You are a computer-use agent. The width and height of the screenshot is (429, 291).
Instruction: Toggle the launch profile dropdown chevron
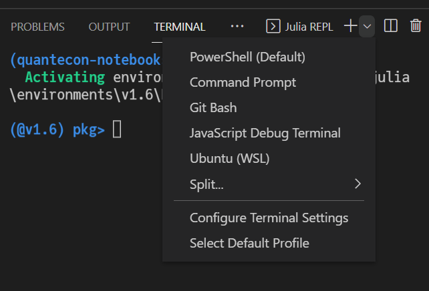(368, 27)
